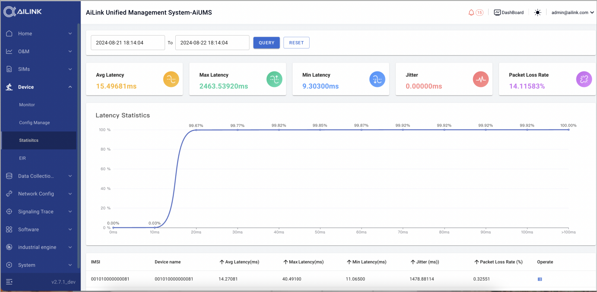This screenshot has width=597, height=292.
Task: Click the Jitter red pulse icon
Action: pyautogui.click(x=480, y=79)
